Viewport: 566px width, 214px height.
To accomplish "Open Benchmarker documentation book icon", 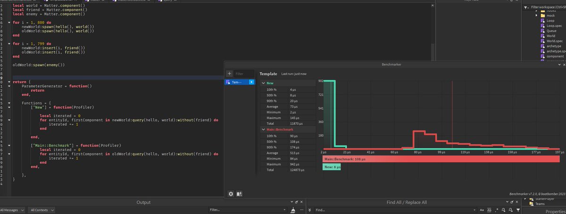I will 239,194.
